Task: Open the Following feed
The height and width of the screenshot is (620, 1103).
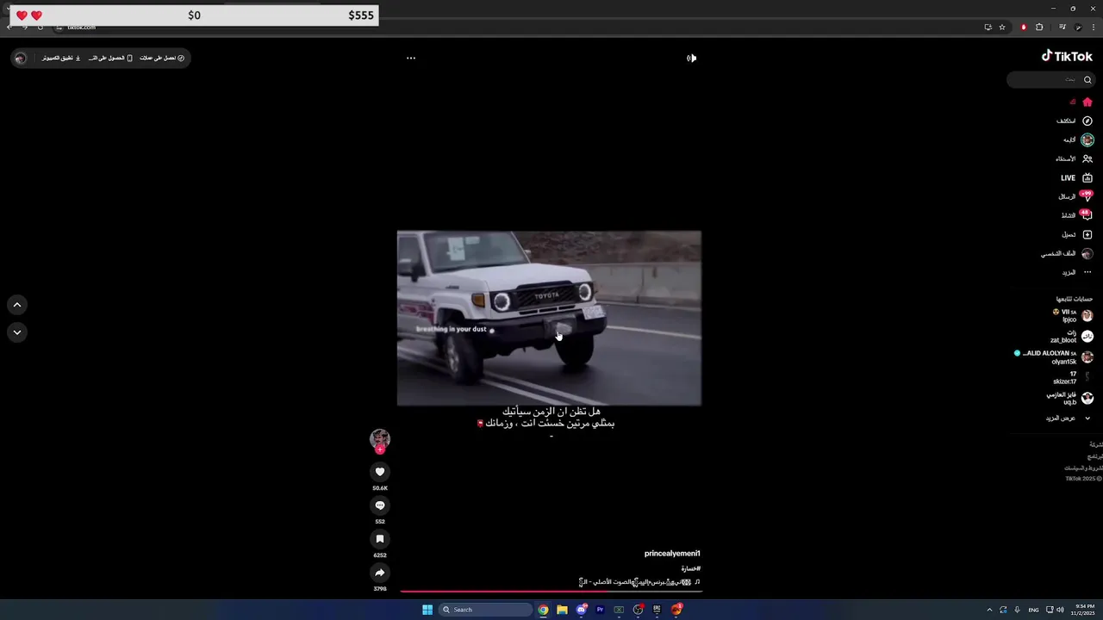Action: point(1078,139)
